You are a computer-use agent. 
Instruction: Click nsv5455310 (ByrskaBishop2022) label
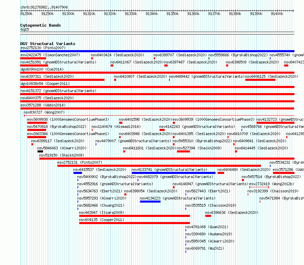point(202,141)
